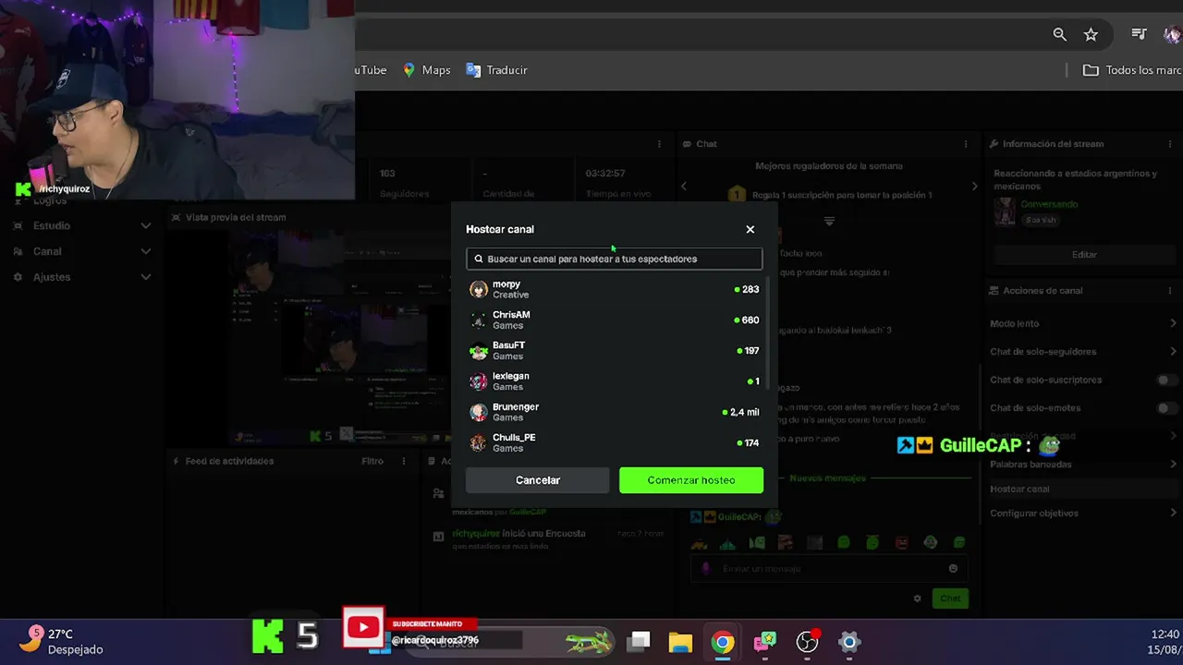Viewport: 1183px width, 665px height.
Task: Open browser zoom magnifier icon
Action: pos(1060,34)
